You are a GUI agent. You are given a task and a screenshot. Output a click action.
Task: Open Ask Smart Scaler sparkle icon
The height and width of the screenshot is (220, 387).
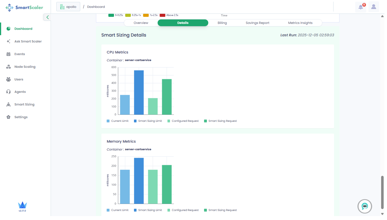(x=8, y=41)
